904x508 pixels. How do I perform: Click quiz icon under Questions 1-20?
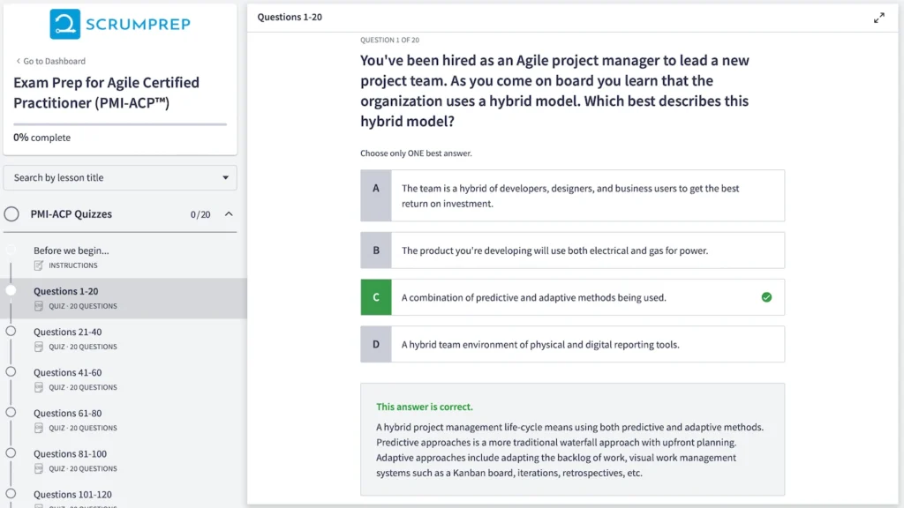point(39,306)
